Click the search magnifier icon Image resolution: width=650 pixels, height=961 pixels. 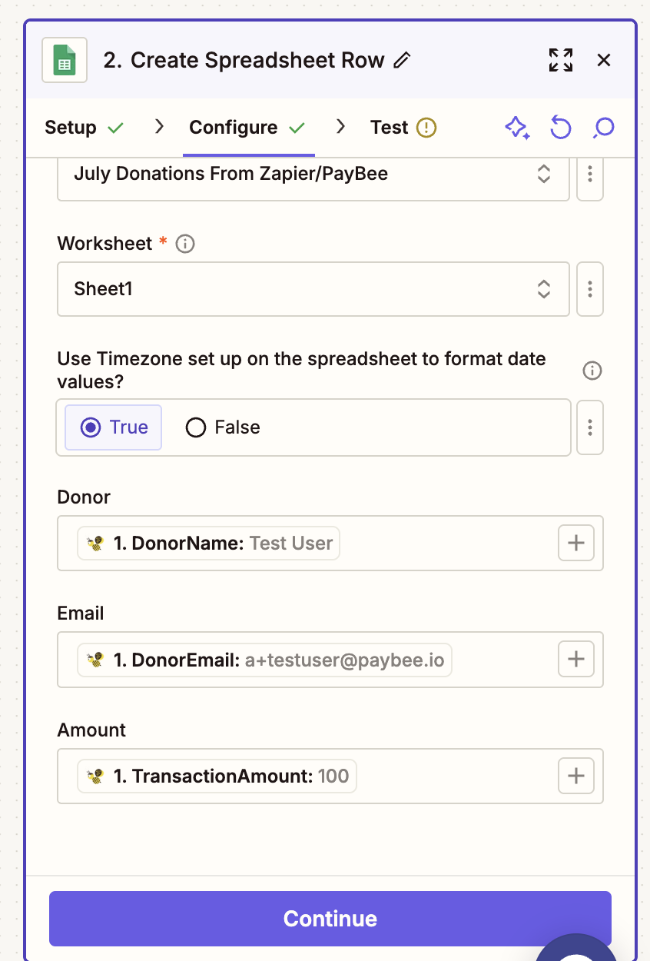[x=604, y=128]
